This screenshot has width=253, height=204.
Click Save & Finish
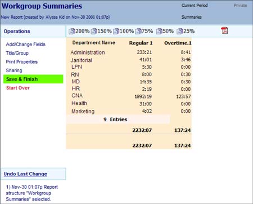[x=33, y=79]
